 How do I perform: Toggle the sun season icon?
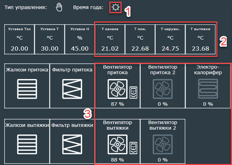point(115,7)
